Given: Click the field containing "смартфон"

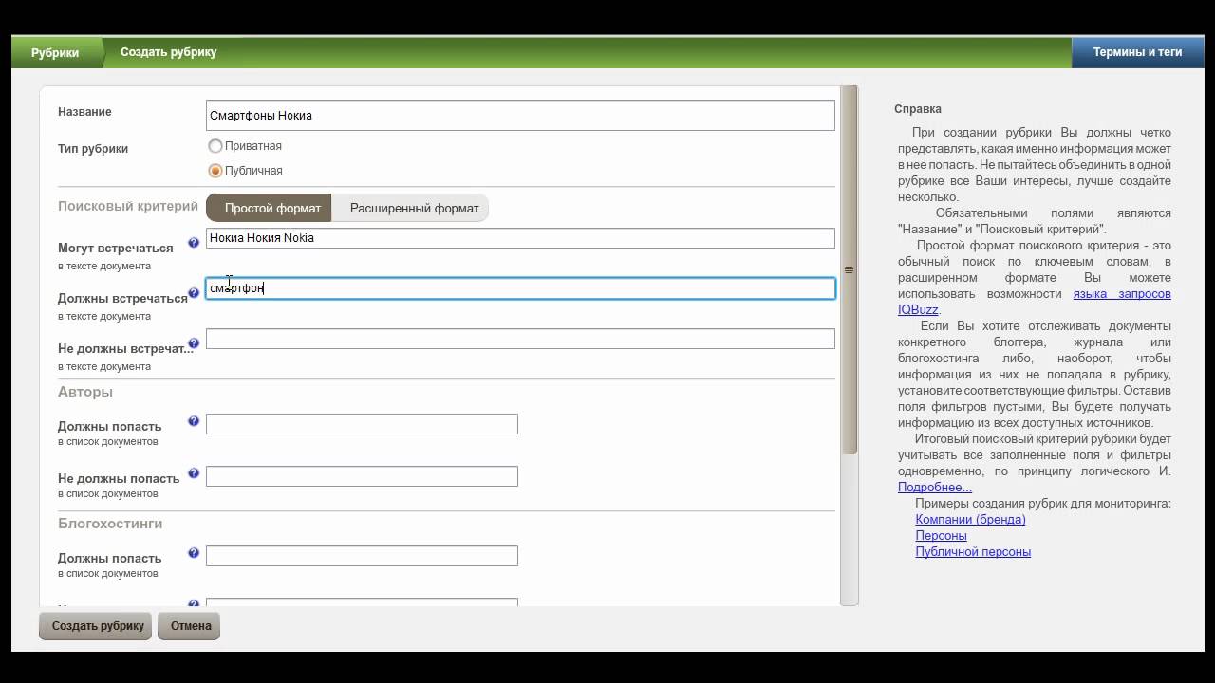Looking at the screenshot, I should point(520,288).
